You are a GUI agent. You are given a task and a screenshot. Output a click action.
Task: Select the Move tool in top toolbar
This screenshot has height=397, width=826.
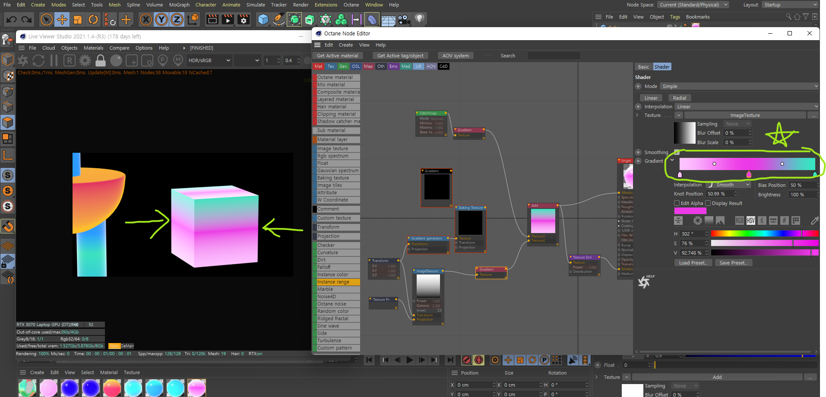point(62,19)
